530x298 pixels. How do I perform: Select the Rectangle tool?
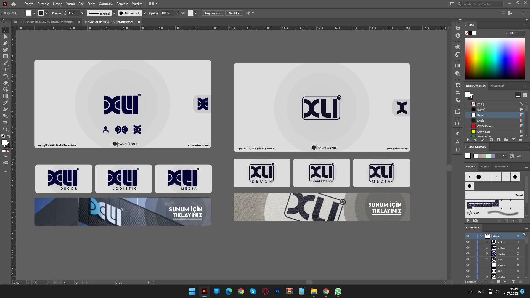tap(6, 56)
